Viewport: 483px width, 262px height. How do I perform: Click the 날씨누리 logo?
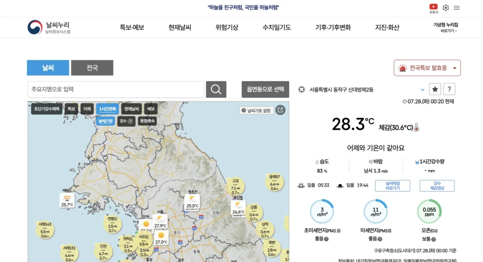pyautogui.click(x=49, y=27)
